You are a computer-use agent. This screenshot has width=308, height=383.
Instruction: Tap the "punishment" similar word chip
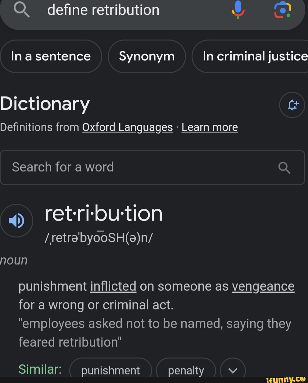111,370
